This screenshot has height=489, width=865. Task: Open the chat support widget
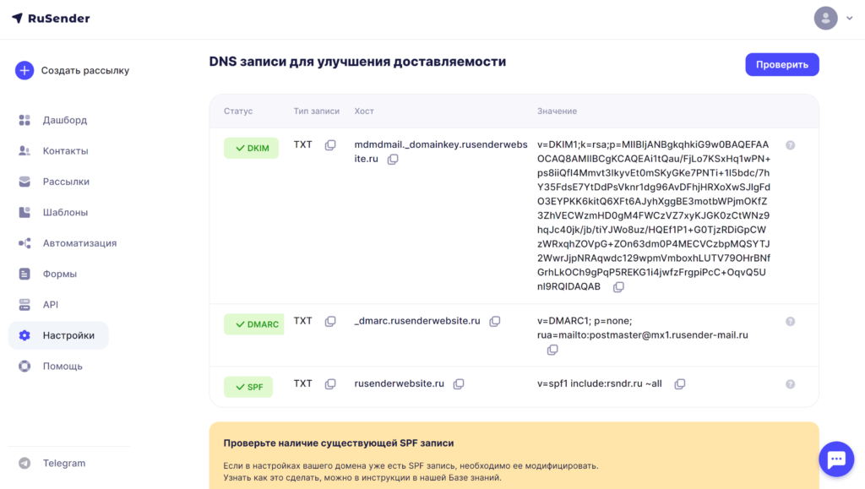pos(836,459)
